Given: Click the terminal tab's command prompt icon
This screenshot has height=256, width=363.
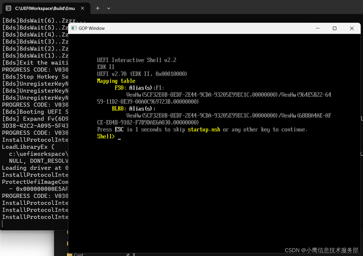Looking at the screenshot, I should 9,8.
